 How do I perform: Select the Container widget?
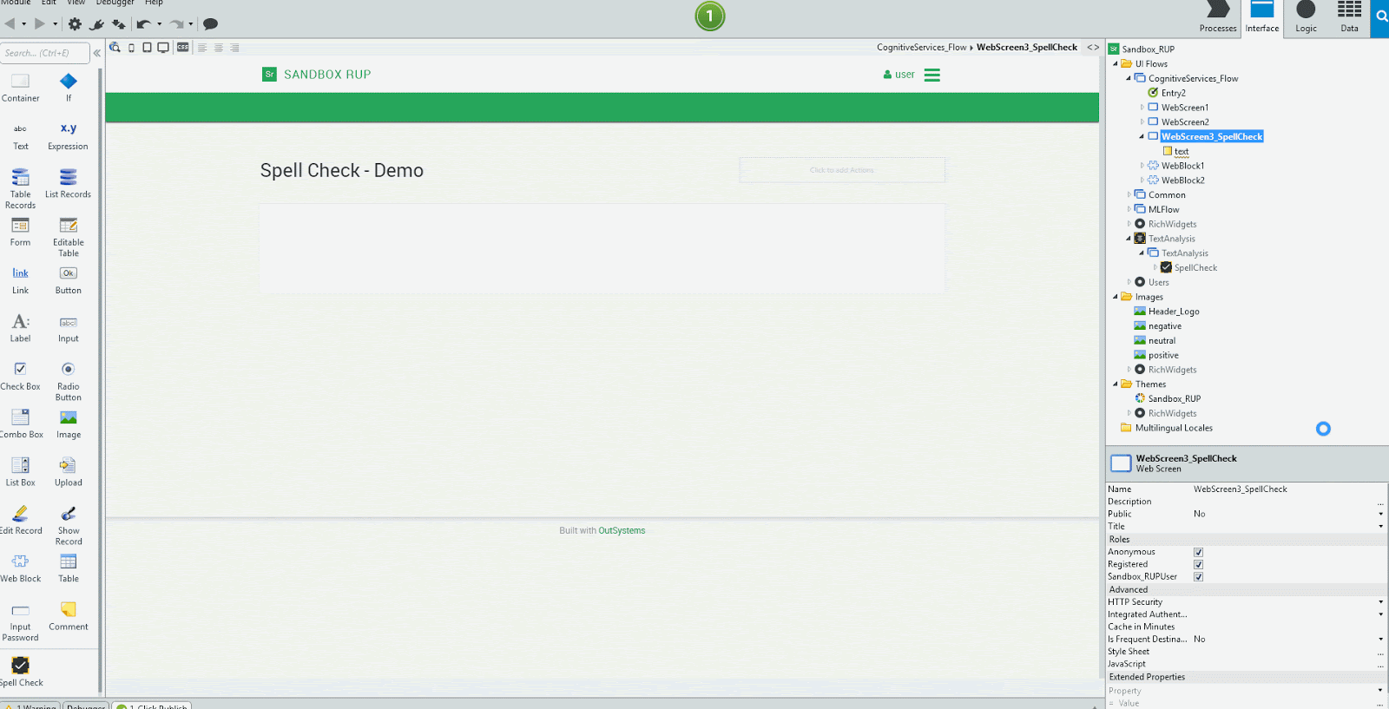click(20, 88)
